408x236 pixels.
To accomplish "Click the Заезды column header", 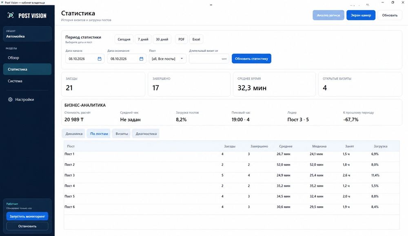I will (x=229, y=146).
